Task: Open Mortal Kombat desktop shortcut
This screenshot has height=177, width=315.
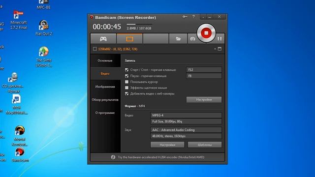Action: pos(20,136)
